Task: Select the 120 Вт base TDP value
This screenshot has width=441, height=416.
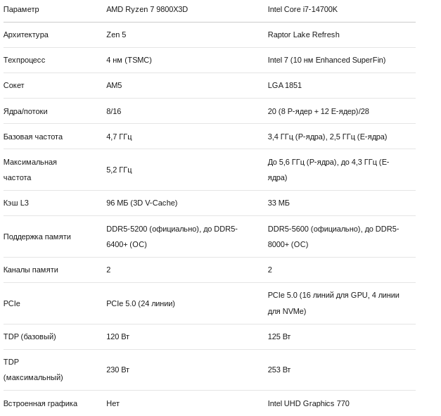Action: (117, 336)
